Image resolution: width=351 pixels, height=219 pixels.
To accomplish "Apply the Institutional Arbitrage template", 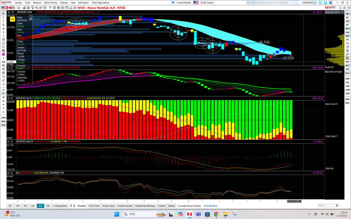I will tap(145, 206).
